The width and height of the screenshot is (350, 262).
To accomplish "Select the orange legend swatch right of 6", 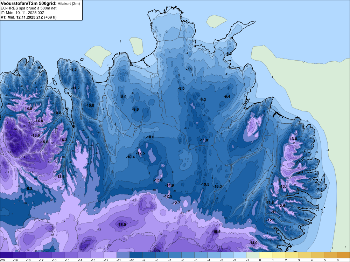I will coord(343,255).
